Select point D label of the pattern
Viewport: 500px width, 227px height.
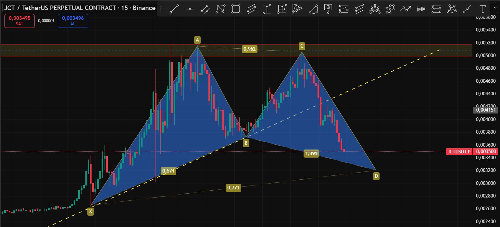pos(376,176)
